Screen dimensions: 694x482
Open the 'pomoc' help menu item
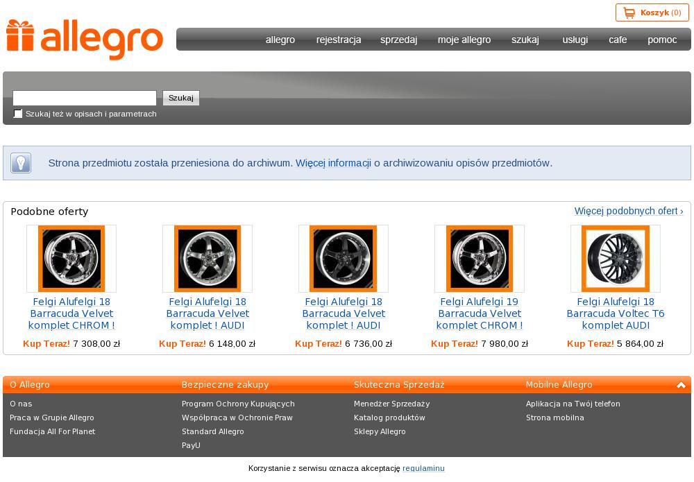click(662, 40)
